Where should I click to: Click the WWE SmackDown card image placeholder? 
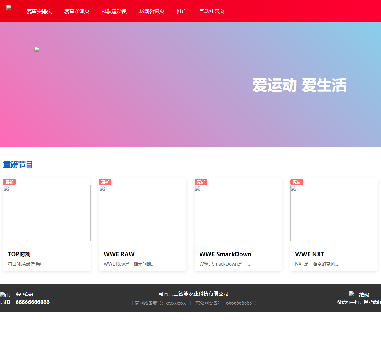[238, 213]
